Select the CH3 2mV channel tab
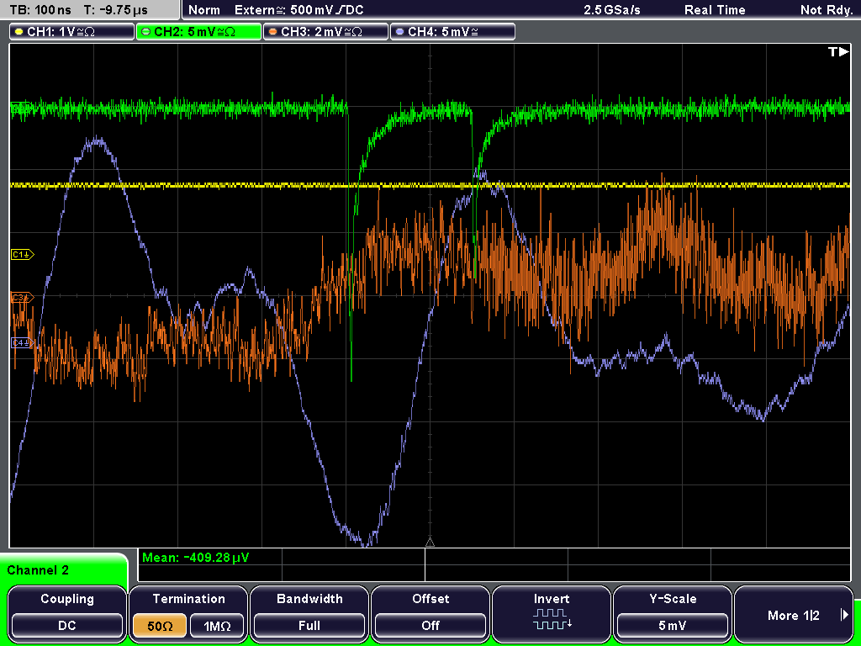Image resolution: width=861 pixels, height=646 pixels. tap(325, 32)
